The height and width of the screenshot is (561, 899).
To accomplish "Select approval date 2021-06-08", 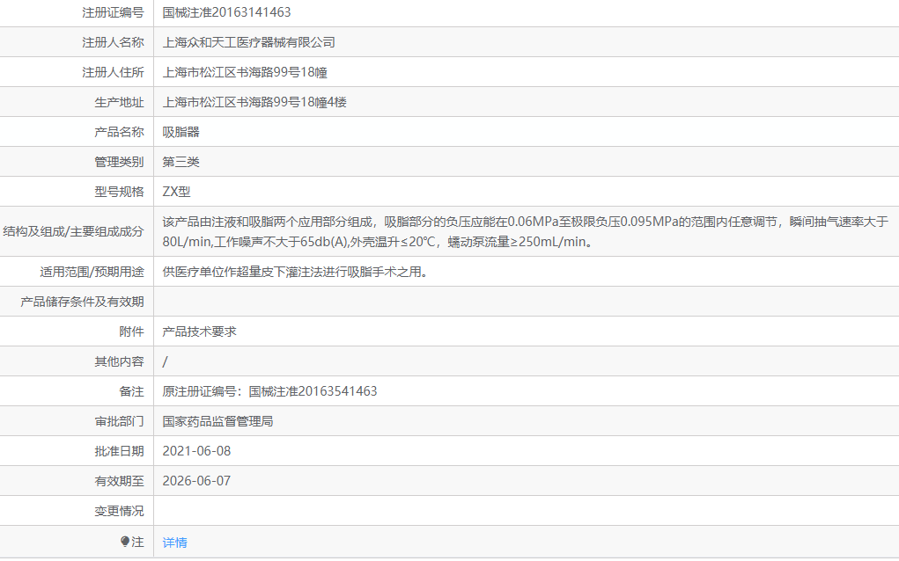I will (x=196, y=450).
